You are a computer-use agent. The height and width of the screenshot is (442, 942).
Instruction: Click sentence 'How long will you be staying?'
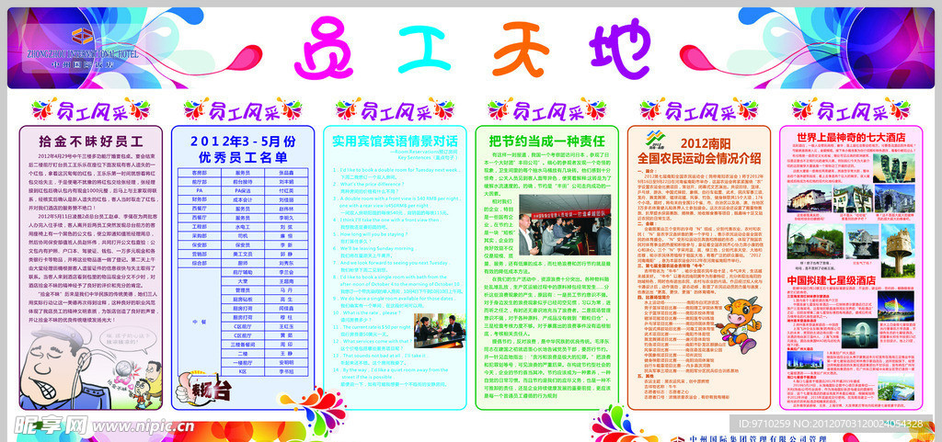[374, 234]
